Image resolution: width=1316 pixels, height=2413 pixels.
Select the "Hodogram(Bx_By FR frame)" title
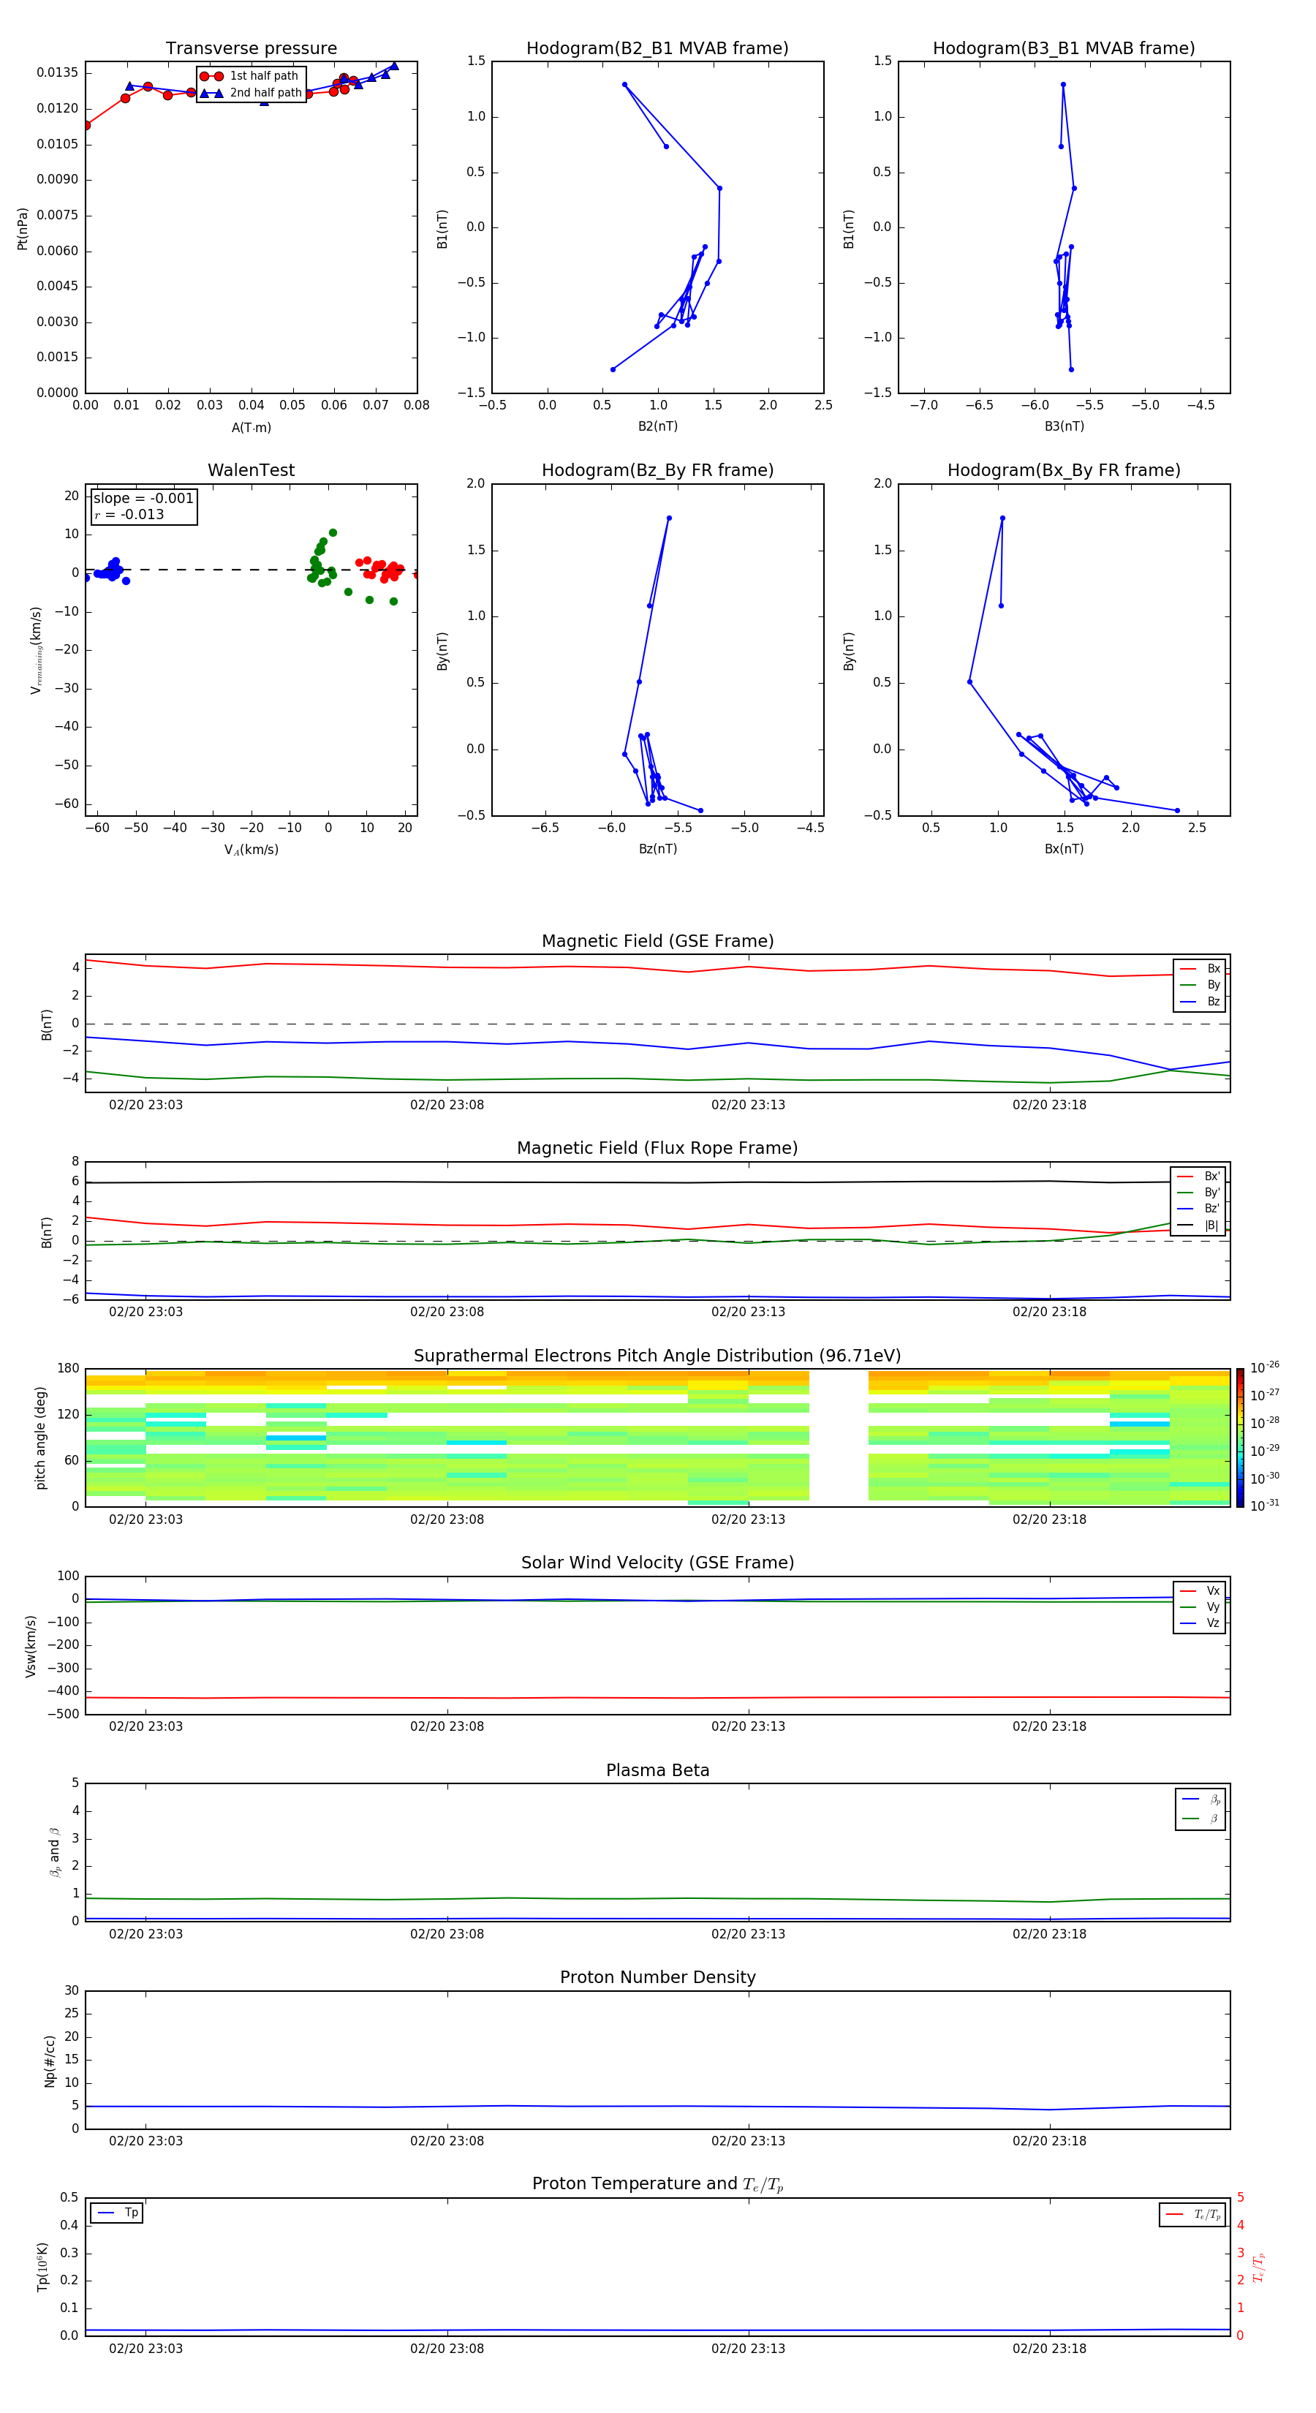1064,470
